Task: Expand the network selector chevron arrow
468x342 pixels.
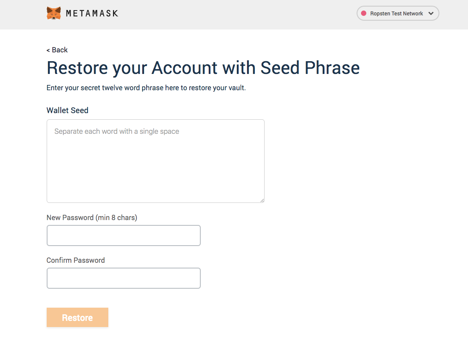Action: [x=431, y=14]
